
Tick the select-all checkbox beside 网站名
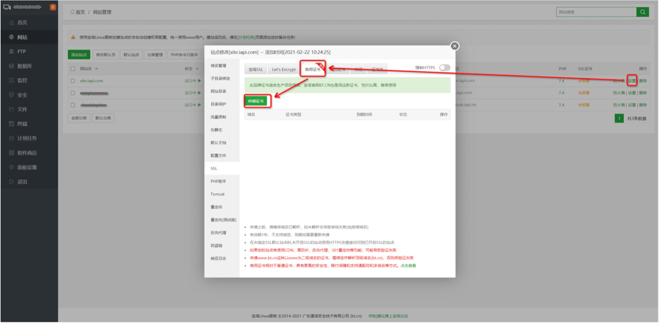(72, 69)
